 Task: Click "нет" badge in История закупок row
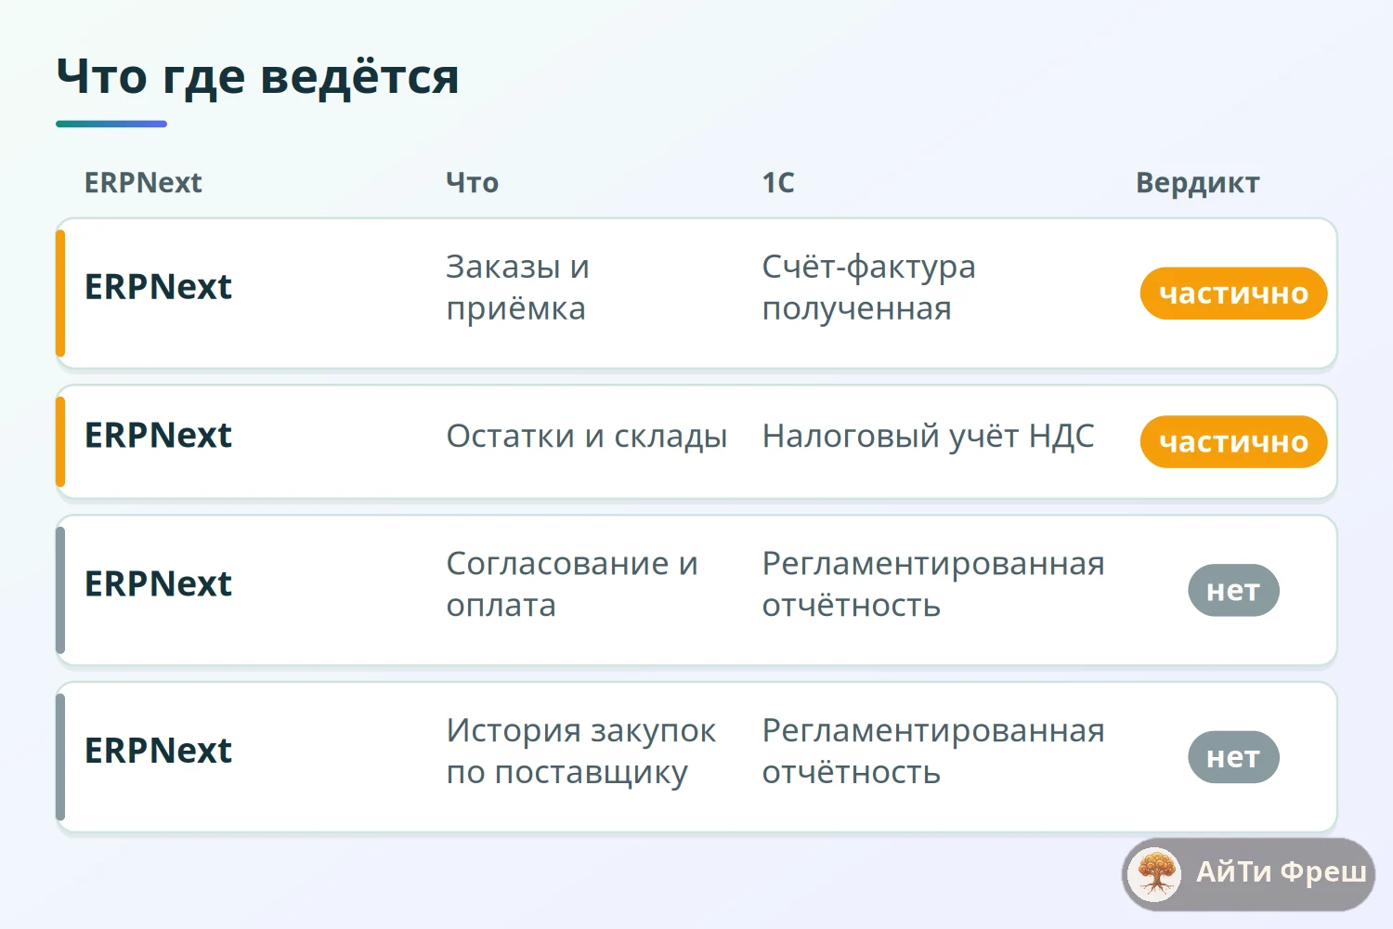tap(1233, 758)
